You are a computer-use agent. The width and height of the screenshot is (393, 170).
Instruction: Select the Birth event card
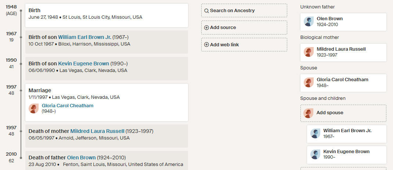pyautogui.click(x=107, y=15)
